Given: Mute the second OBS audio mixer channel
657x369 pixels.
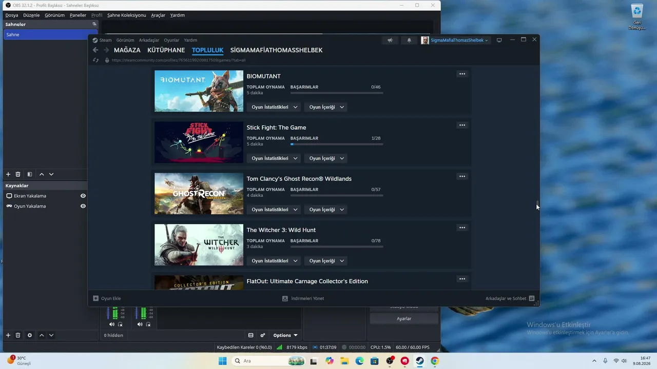Looking at the screenshot, I should [140, 324].
